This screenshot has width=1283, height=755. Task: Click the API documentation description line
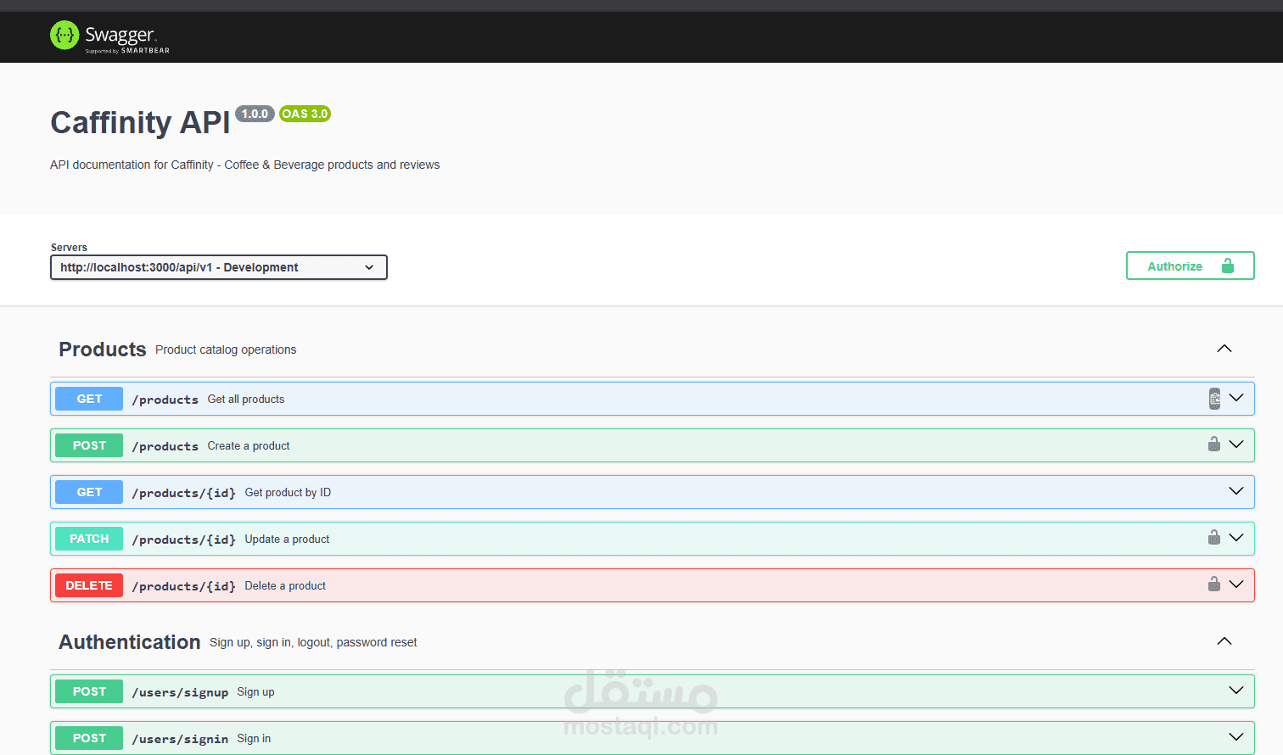pyautogui.click(x=244, y=165)
